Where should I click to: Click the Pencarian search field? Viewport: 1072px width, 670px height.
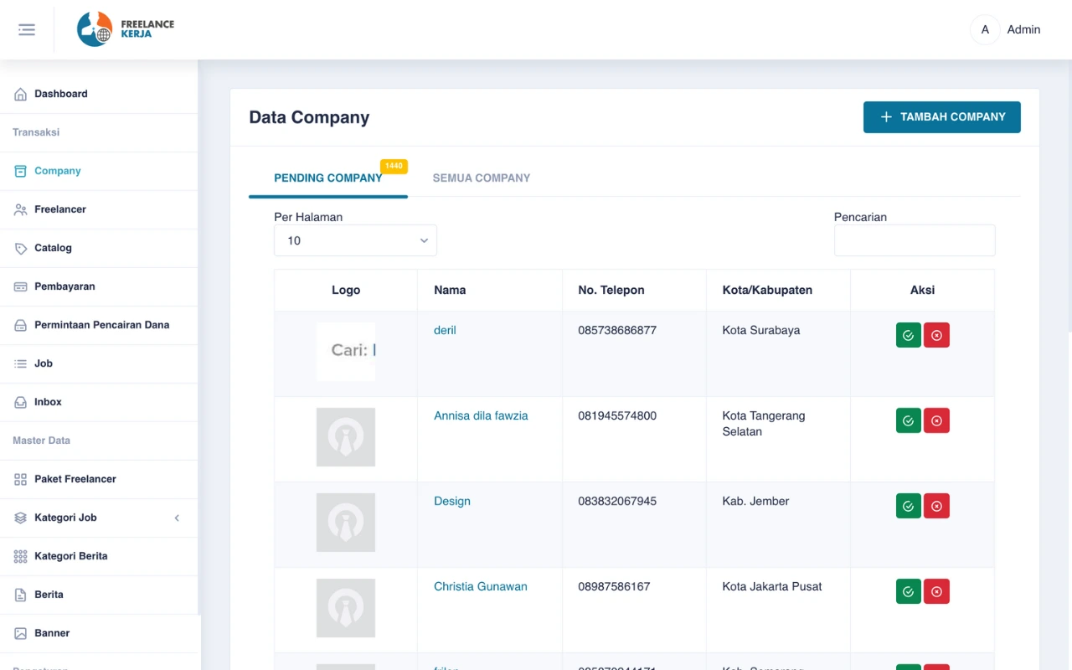(x=914, y=240)
